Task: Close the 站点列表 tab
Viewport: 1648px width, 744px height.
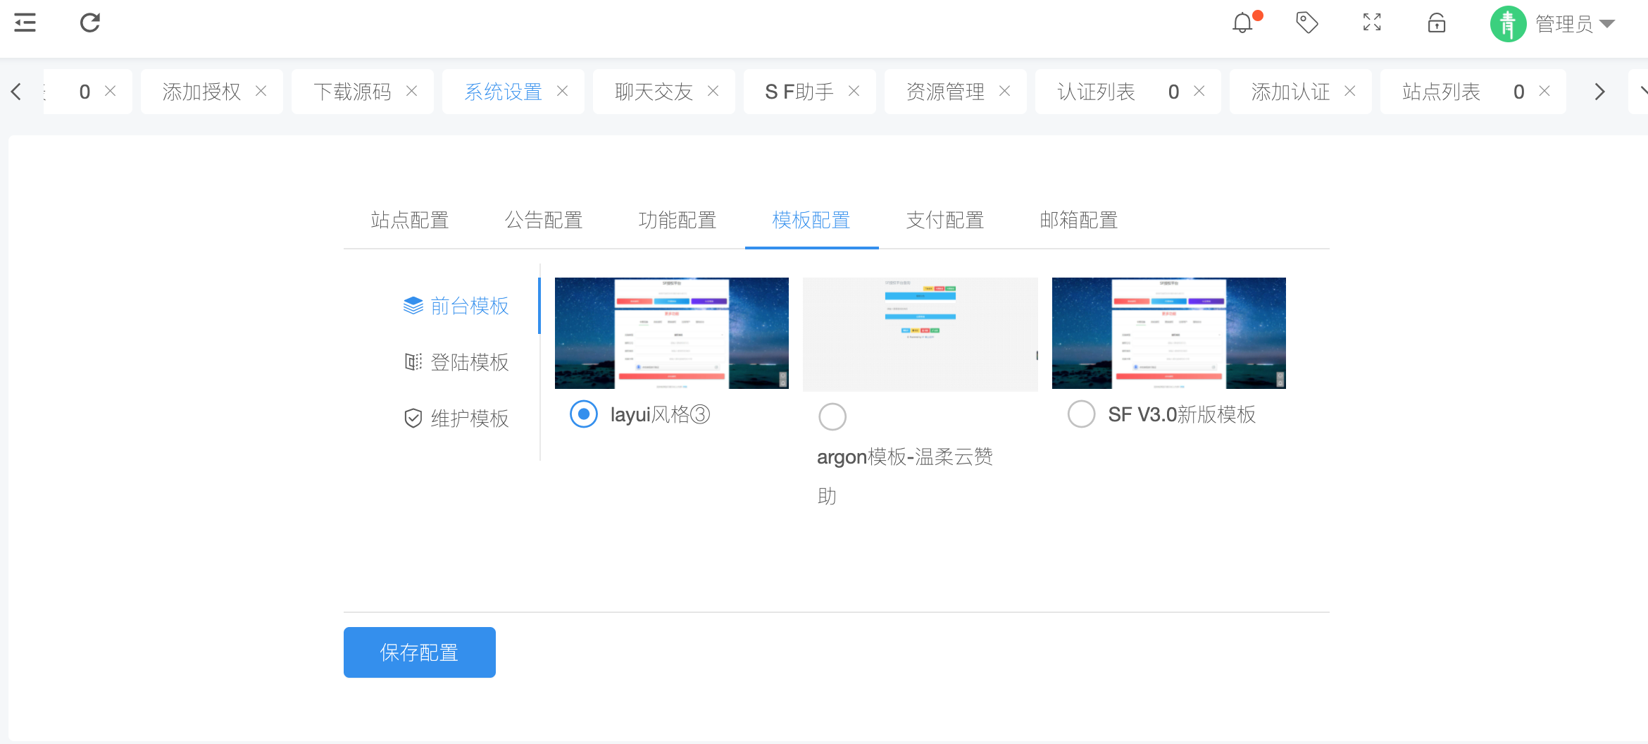Action: click(1544, 91)
